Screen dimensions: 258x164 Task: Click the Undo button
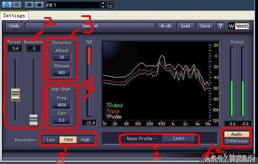[x=14, y=26]
